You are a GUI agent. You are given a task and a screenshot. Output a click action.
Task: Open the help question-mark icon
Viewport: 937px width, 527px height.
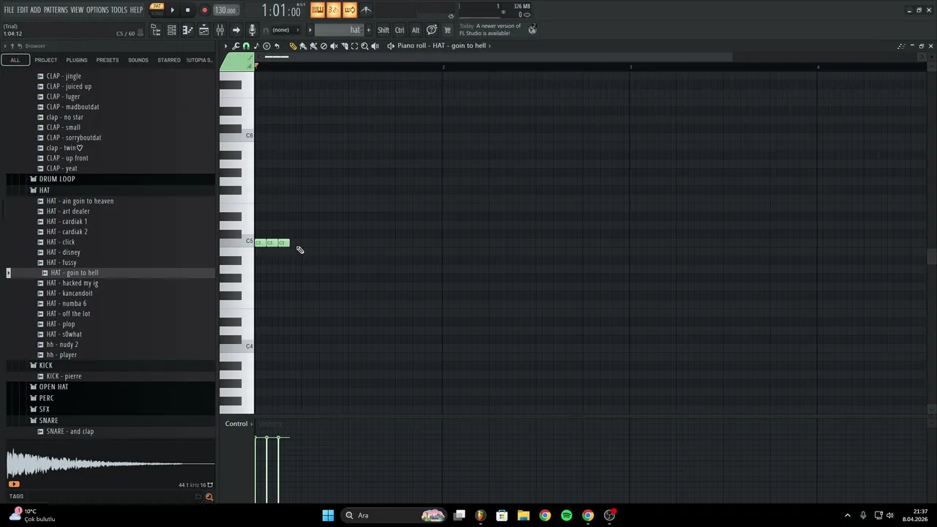coord(432,30)
